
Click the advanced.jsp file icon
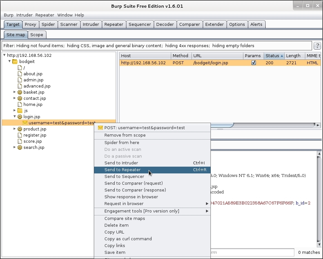point(20,86)
